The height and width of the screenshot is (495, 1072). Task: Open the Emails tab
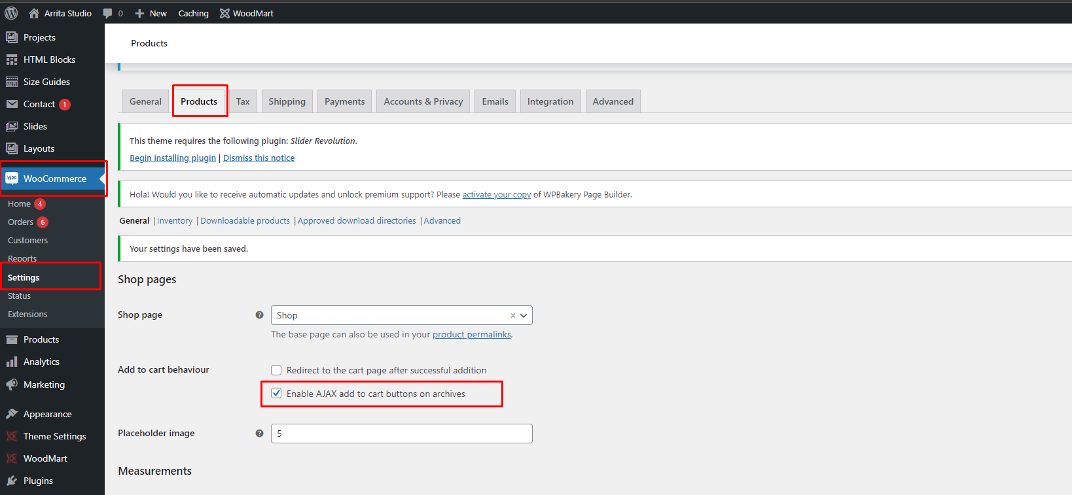pos(495,101)
